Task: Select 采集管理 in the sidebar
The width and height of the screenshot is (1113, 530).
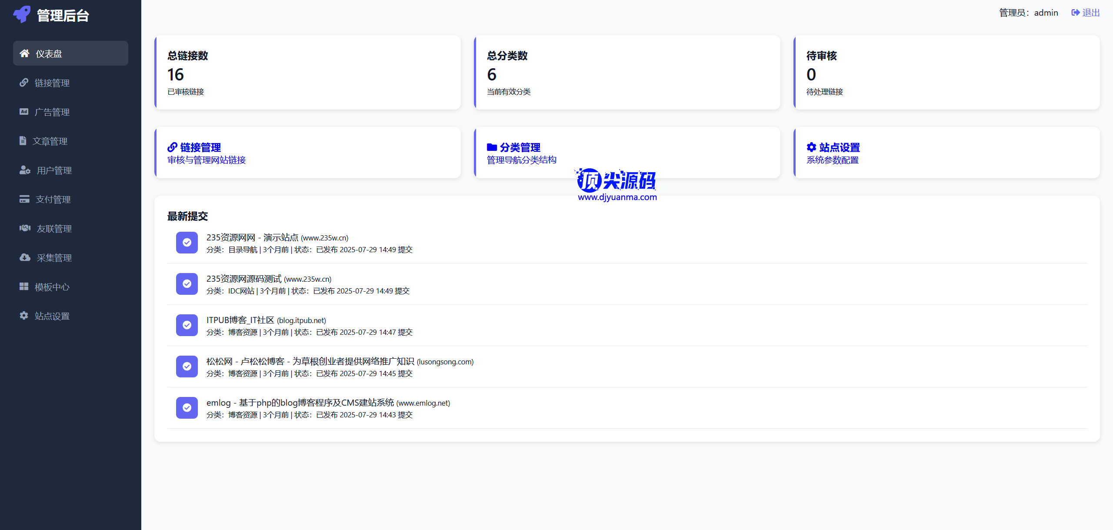Action: (x=54, y=258)
